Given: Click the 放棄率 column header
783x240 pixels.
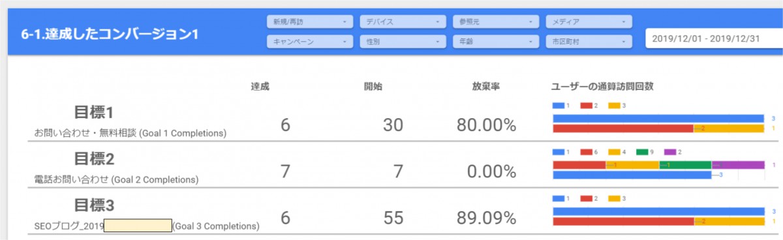Looking at the screenshot, I should point(486,87).
